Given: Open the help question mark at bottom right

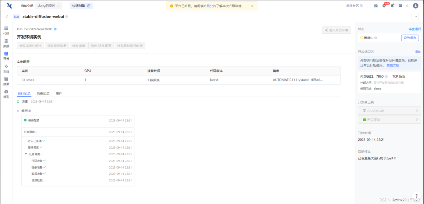Looking at the screenshot, I should [x=416, y=196].
